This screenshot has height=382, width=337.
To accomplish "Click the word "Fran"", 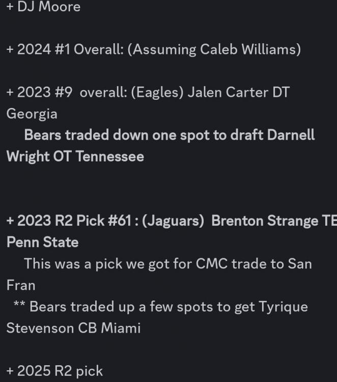I will click(21, 285).
